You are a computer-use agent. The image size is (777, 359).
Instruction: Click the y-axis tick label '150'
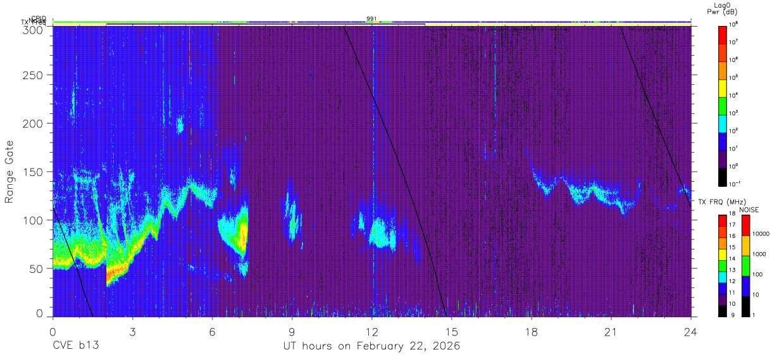(34, 172)
